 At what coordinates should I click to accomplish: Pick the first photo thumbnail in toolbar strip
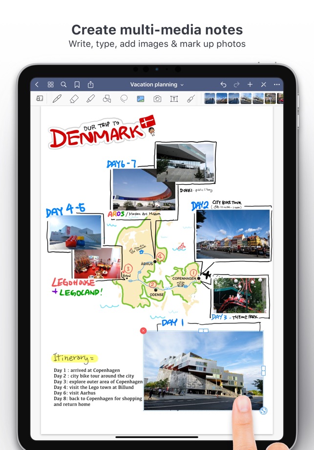209,98
